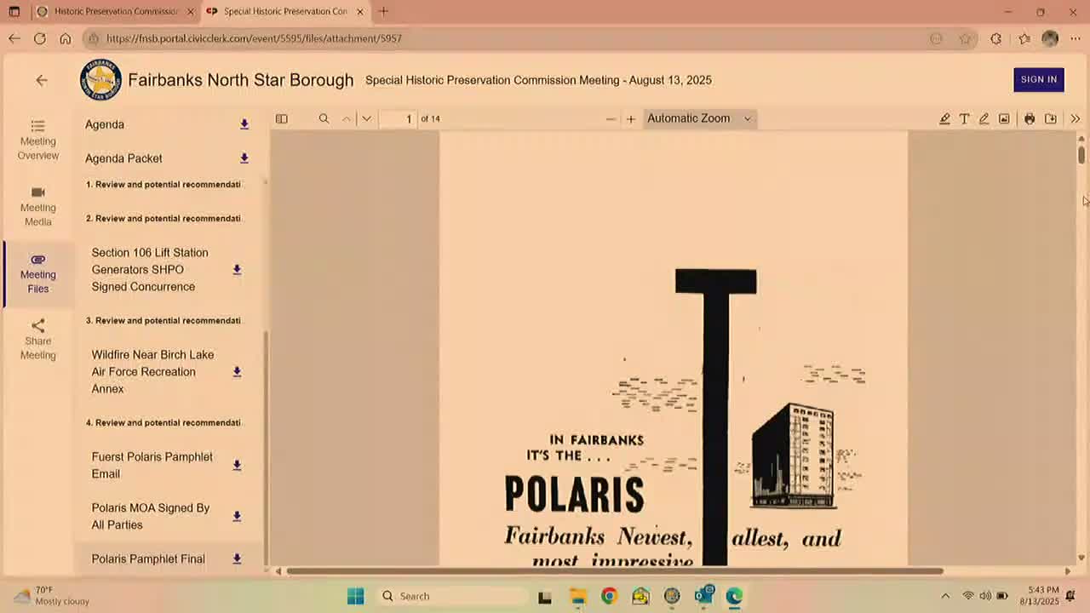Expand the PDF viewer tools menu
Image resolution: width=1090 pixels, height=613 pixels.
point(1075,118)
